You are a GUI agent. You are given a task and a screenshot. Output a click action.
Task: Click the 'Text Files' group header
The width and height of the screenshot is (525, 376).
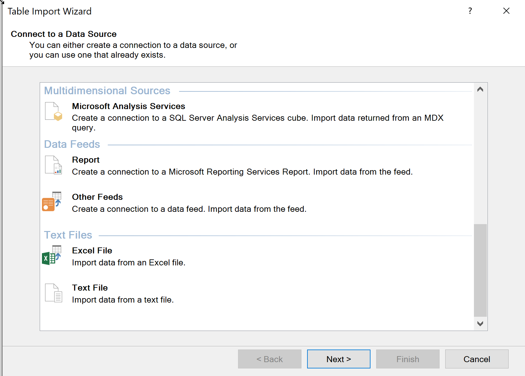[68, 235]
